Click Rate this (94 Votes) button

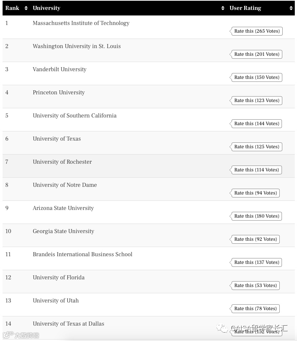(255, 193)
